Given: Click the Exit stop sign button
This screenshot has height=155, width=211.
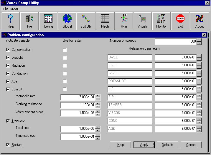Looking at the screenshot, I should click(x=180, y=21).
